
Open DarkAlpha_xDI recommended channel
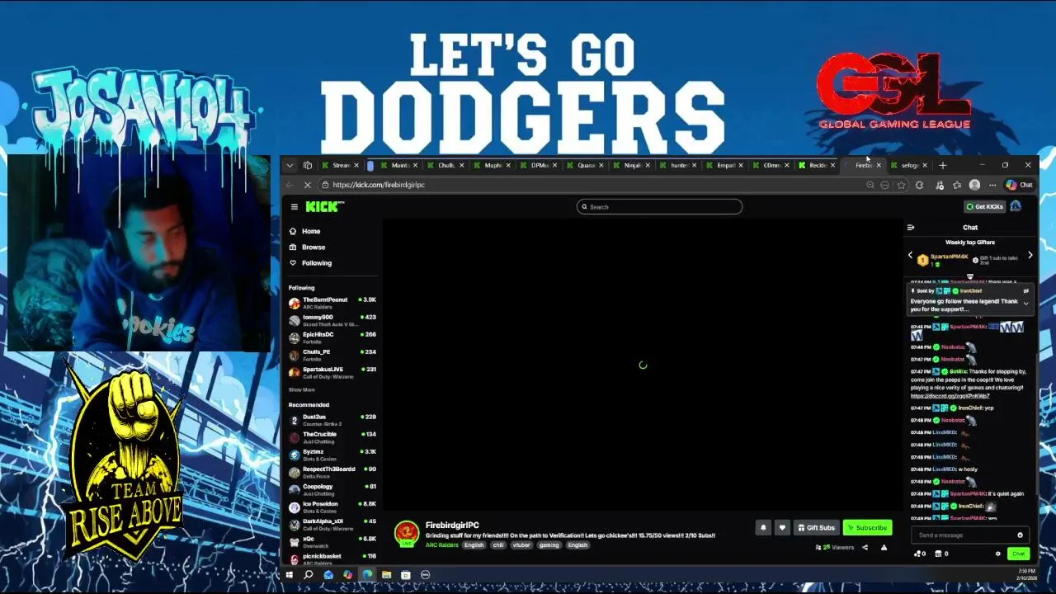332,524
